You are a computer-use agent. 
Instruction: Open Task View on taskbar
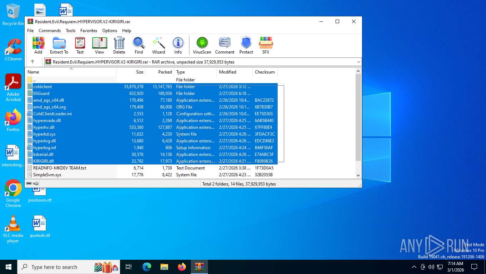[x=129, y=267]
